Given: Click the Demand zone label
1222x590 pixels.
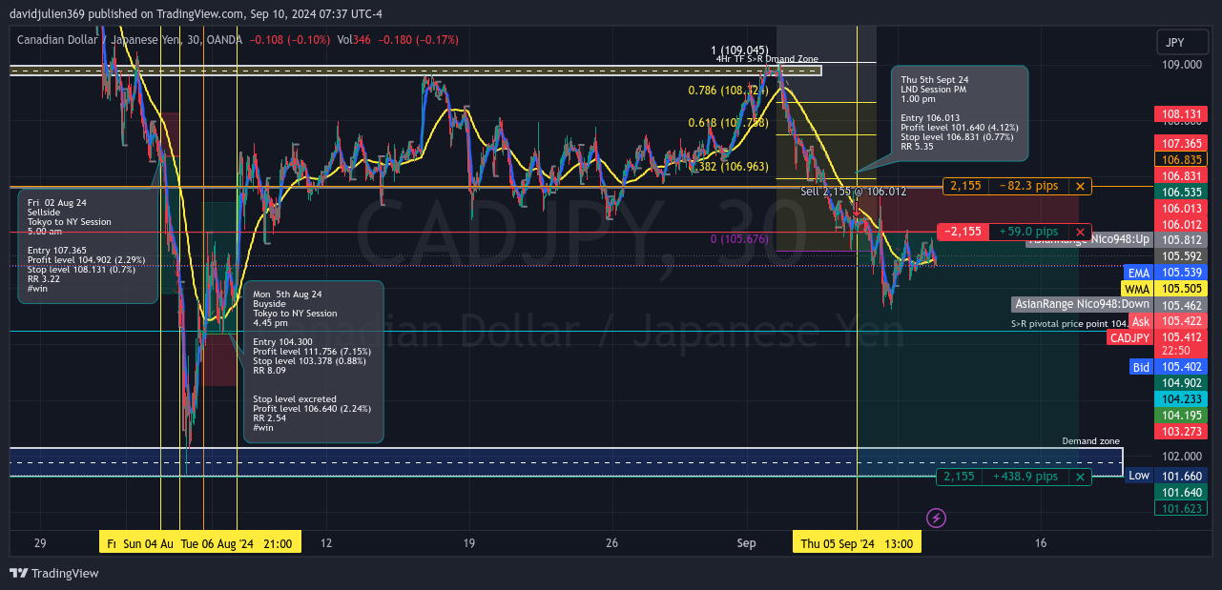Looking at the screenshot, I should tap(1091, 441).
